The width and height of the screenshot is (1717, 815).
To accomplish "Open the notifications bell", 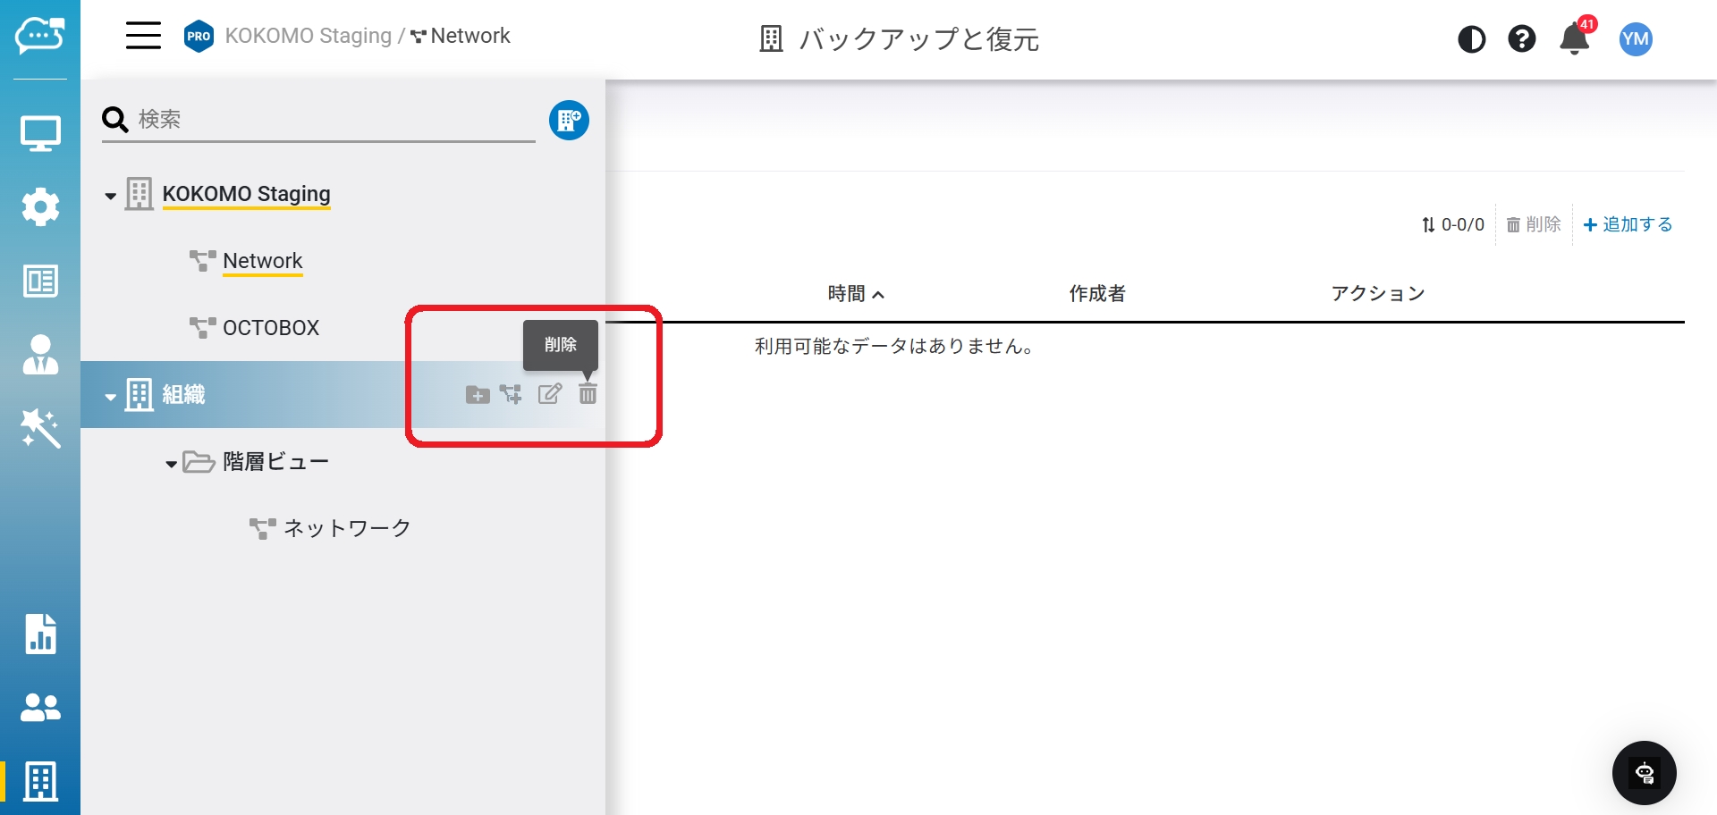I will point(1574,39).
